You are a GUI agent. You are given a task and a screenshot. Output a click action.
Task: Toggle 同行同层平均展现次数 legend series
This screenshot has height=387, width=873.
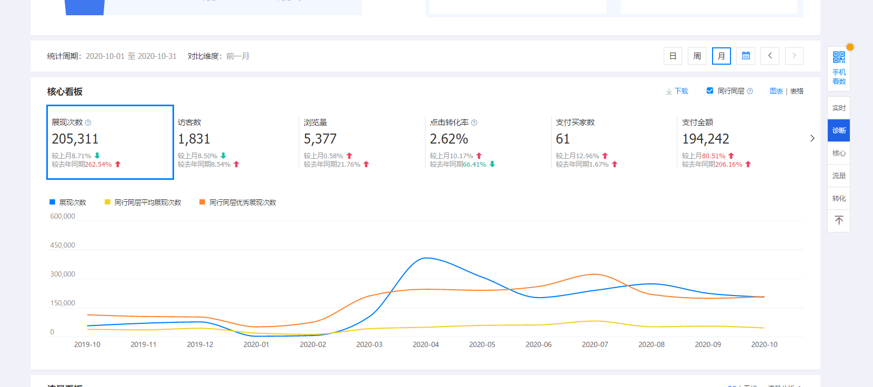143,202
